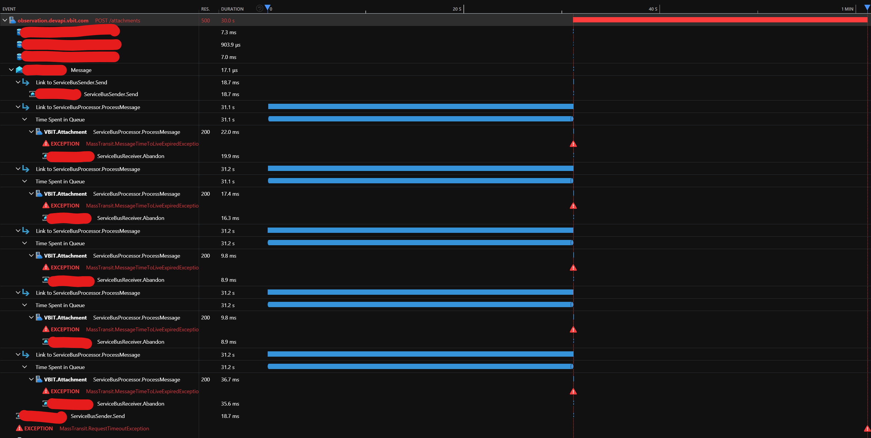Click the link arrow icon beside Link to ServiceBusSender.Send
This screenshot has height=438, width=871.
26,82
